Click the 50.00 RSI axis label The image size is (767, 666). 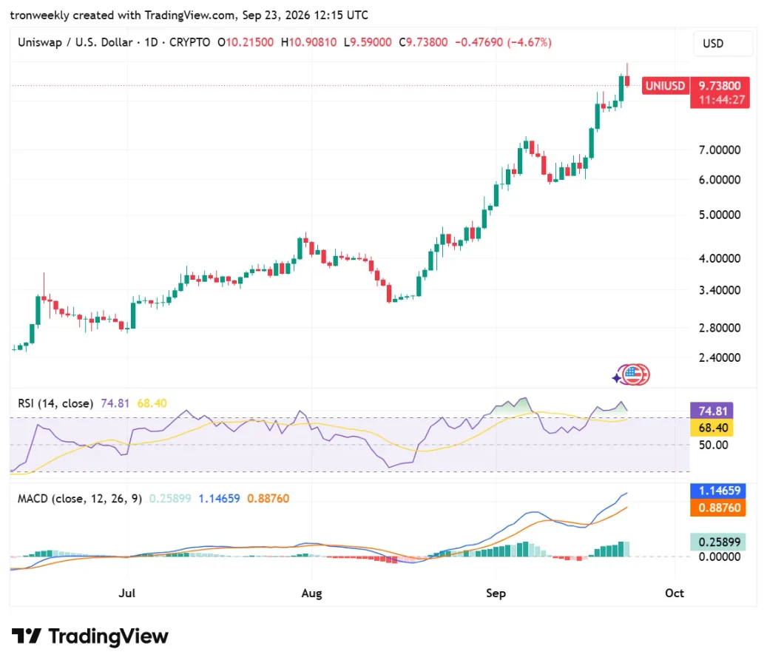point(713,445)
